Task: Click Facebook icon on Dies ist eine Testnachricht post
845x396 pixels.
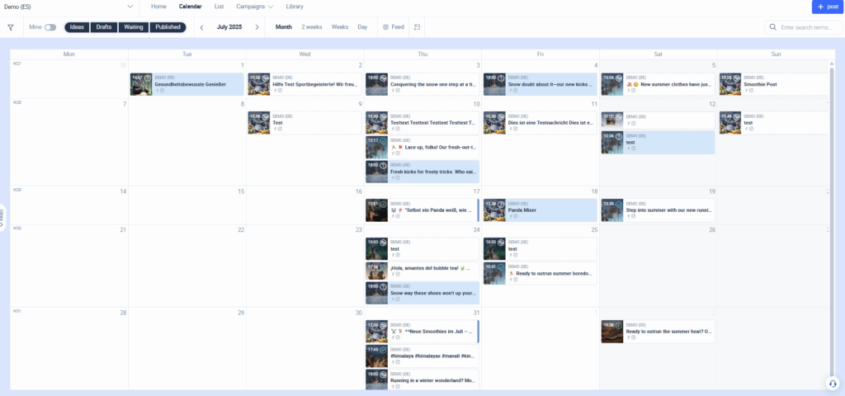Action: [511, 129]
